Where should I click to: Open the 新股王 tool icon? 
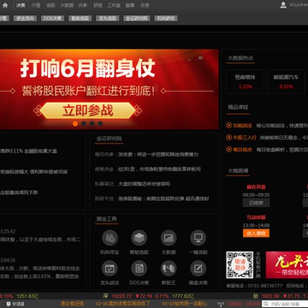[x=169, y=269]
